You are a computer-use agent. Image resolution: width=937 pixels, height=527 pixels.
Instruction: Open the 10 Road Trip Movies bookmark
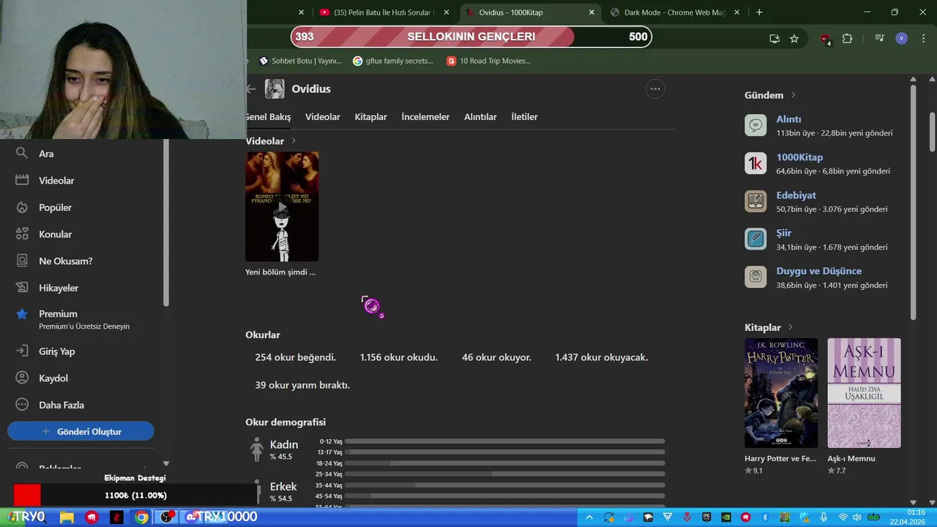click(x=489, y=61)
